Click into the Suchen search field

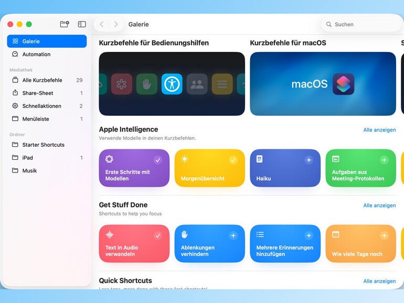click(x=361, y=24)
